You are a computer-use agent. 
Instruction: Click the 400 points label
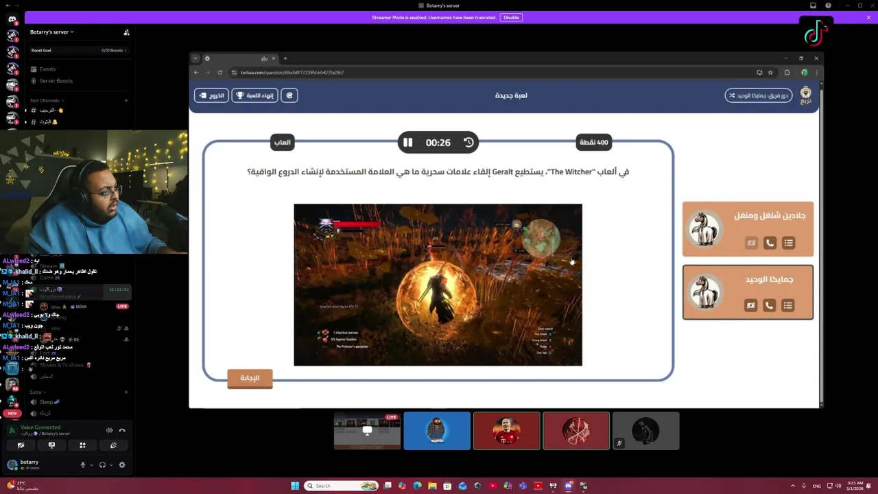[594, 143]
